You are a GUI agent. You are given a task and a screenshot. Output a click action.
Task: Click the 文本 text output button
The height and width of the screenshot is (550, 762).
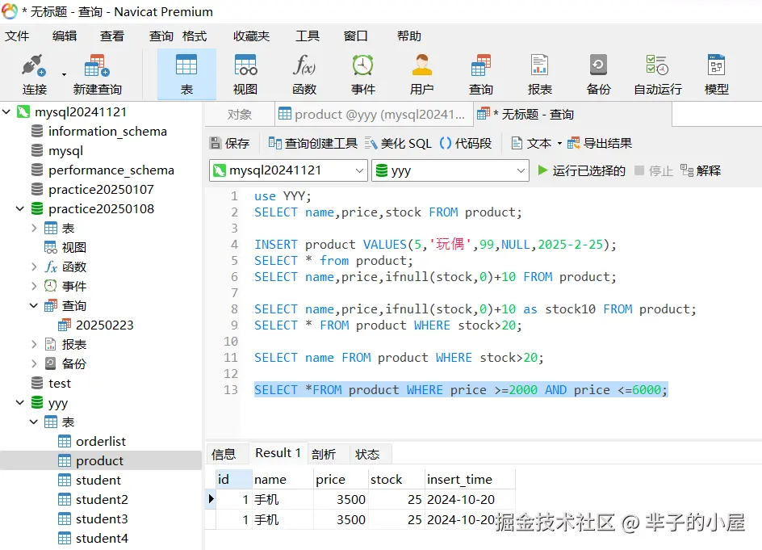(x=532, y=143)
